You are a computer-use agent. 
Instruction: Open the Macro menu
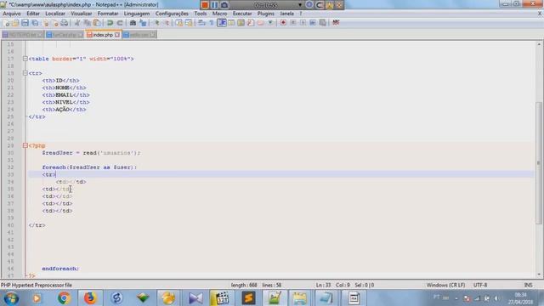coord(219,14)
